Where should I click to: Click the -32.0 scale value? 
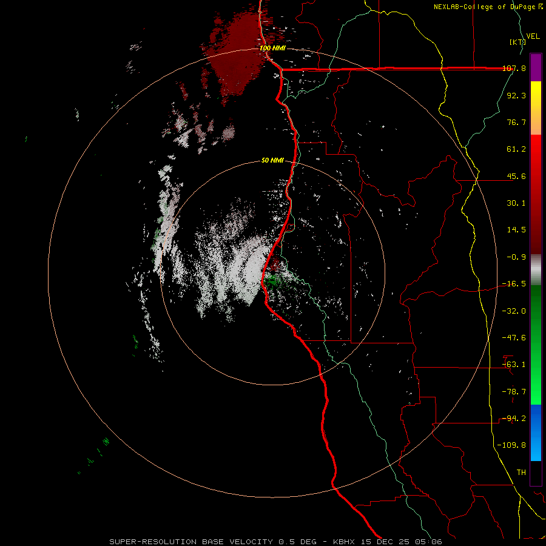point(514,311)
